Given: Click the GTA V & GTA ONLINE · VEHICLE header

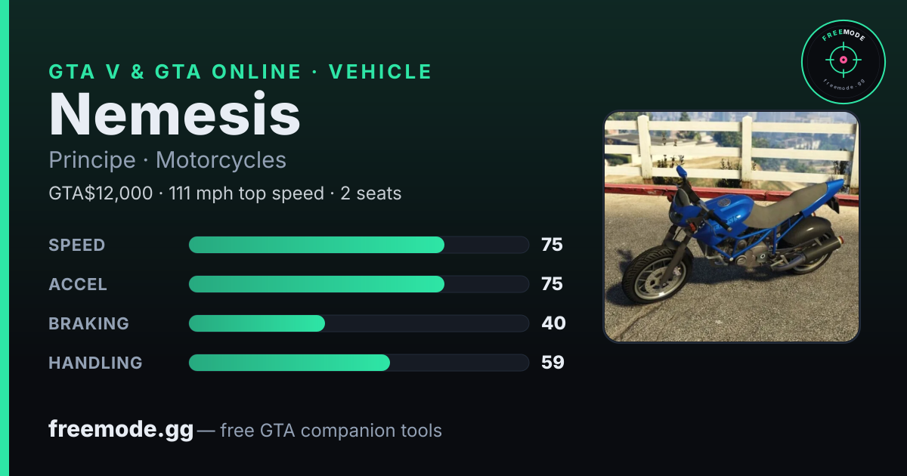Looking at the screenshot, I should [240, 72].
